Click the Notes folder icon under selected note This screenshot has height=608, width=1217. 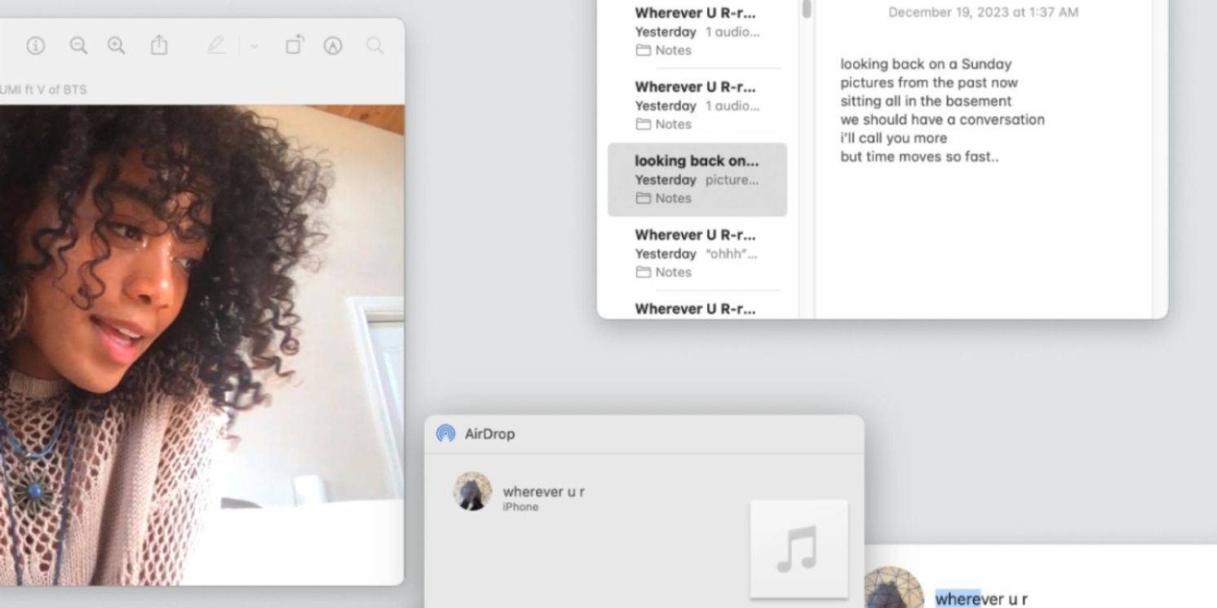click(643, 198)
